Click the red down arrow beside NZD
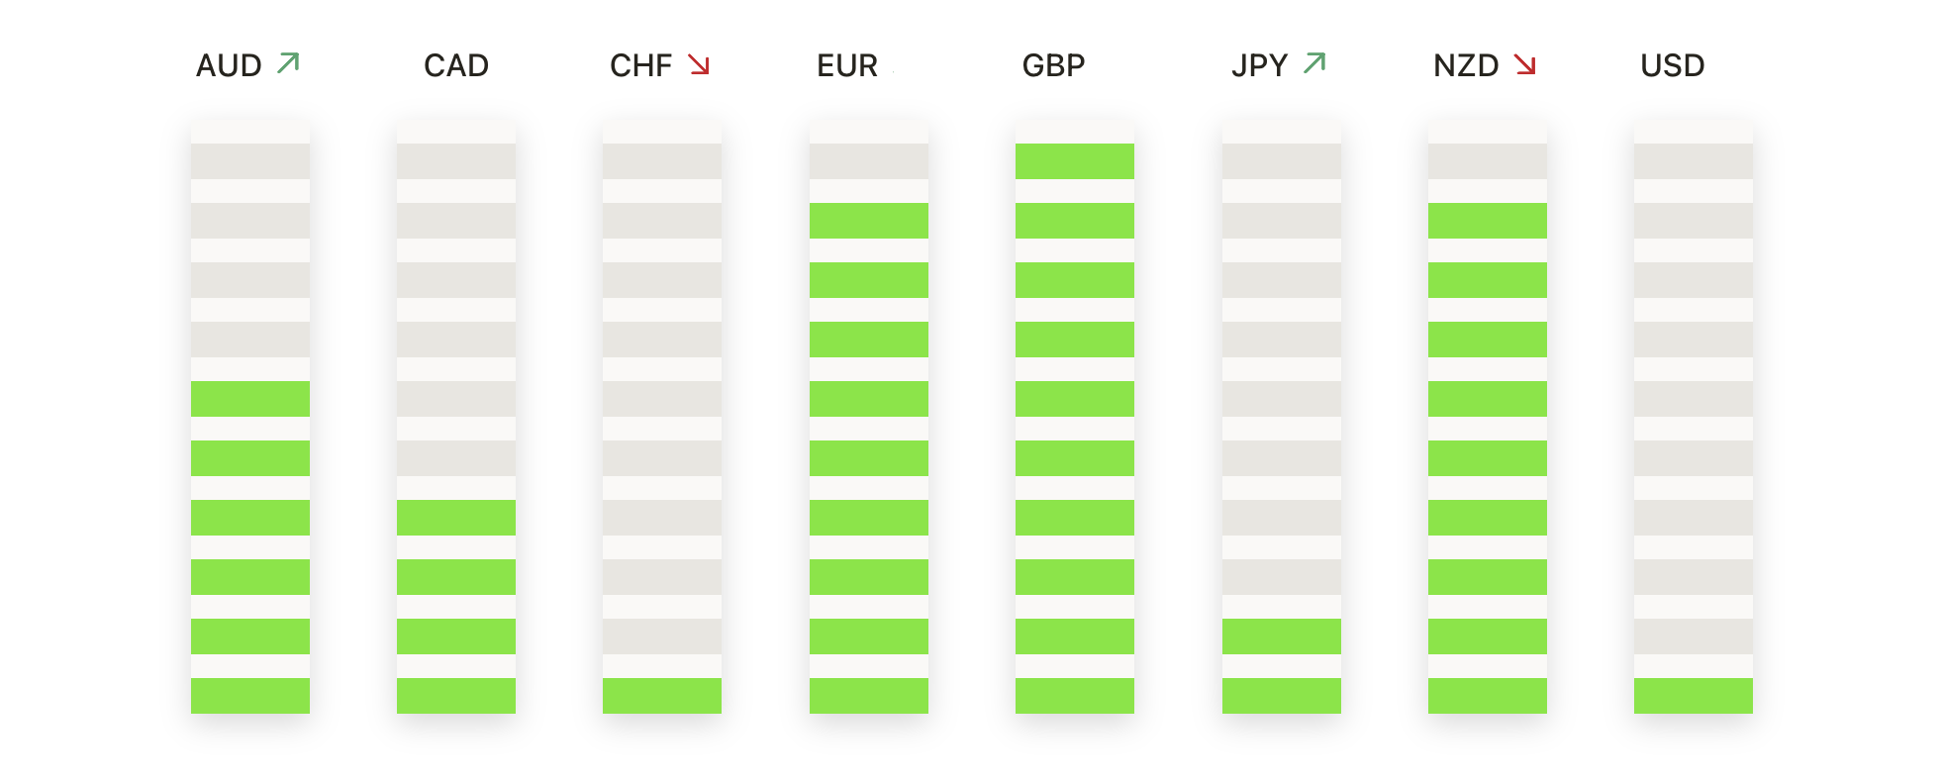The width and height of the screenshot is (1942, 782). 1525,65
